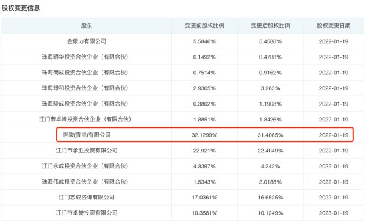366x222 pixels.
Task: Open 江门市承胜投资有限公司 shareholder
Action: [x=87, y=151]
